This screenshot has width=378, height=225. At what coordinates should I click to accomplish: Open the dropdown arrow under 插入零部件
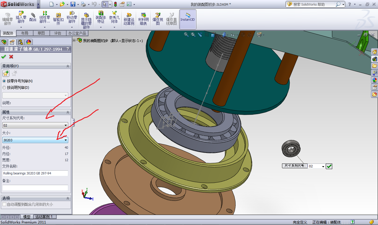click(21, 27)
